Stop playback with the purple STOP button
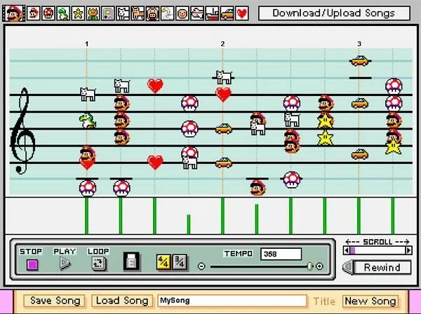The image size is (421, 314). click(32, 265)
